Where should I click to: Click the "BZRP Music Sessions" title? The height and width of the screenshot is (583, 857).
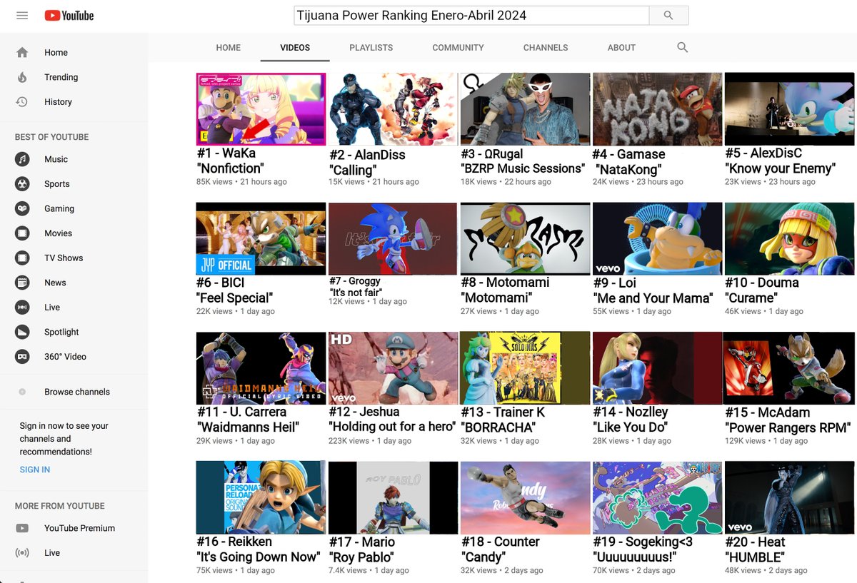pyautogui.click(x=523, y=168)
